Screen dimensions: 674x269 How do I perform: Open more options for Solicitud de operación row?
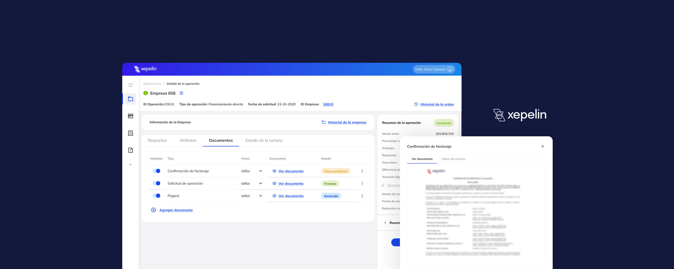click(x=362, y=183)
